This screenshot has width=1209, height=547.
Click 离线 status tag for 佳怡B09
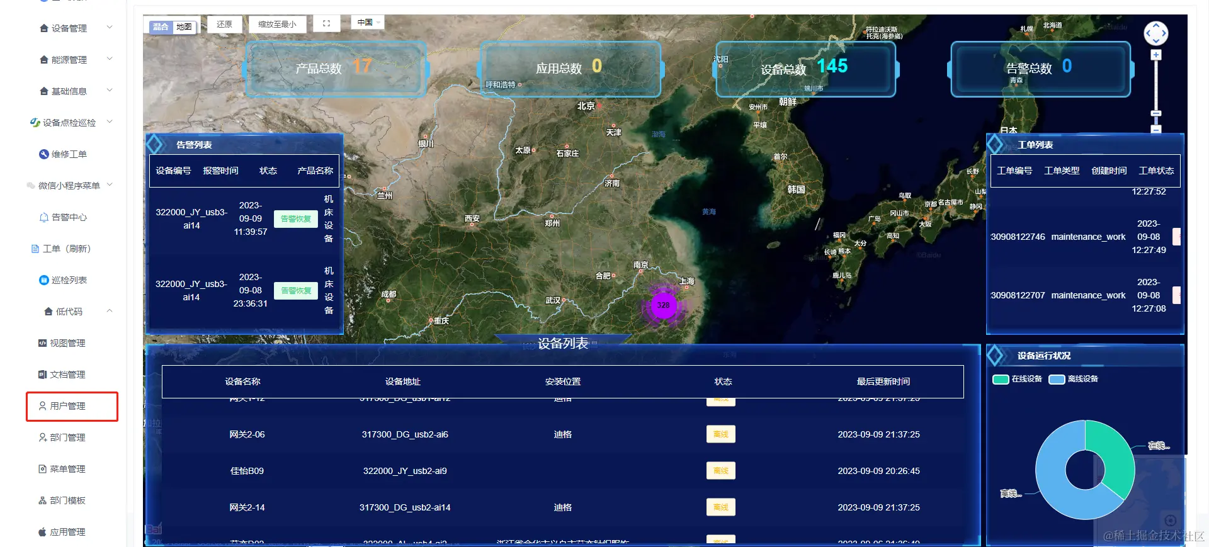(x=720, y=471)
